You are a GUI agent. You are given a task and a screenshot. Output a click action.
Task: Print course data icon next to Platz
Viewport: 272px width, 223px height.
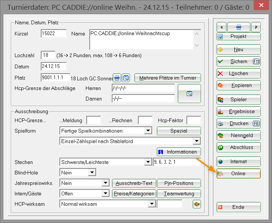click(x=117, y=78)
